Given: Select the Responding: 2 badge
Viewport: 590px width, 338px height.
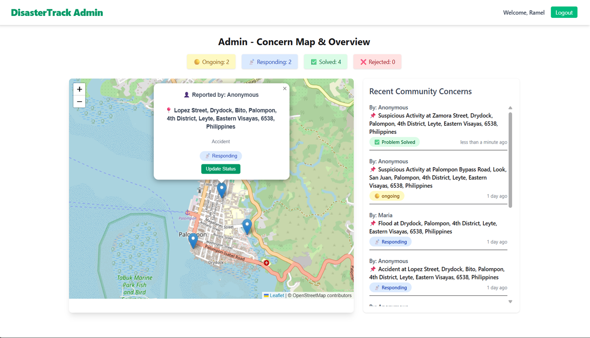Looking at the screenshot, I should pyautogui.click(x=270, y=62).
